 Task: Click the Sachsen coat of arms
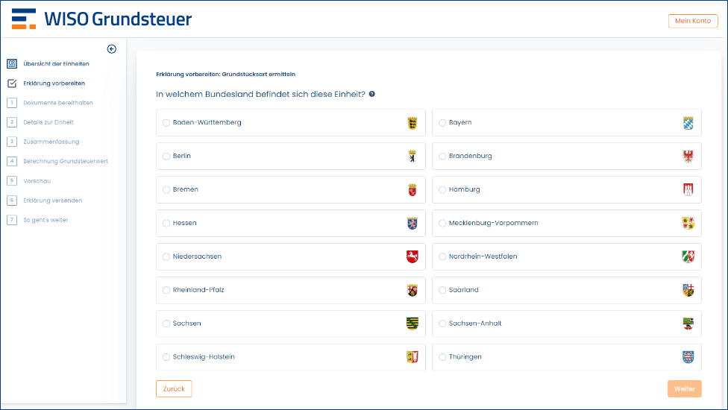(x=412, y=324)
